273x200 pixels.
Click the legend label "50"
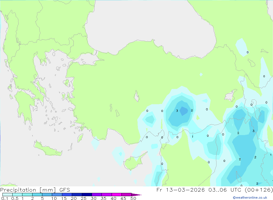[133, 198]
